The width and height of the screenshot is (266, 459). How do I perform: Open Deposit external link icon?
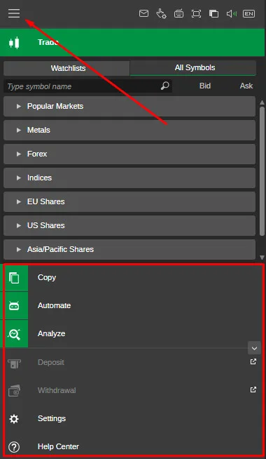click(253, 361)
